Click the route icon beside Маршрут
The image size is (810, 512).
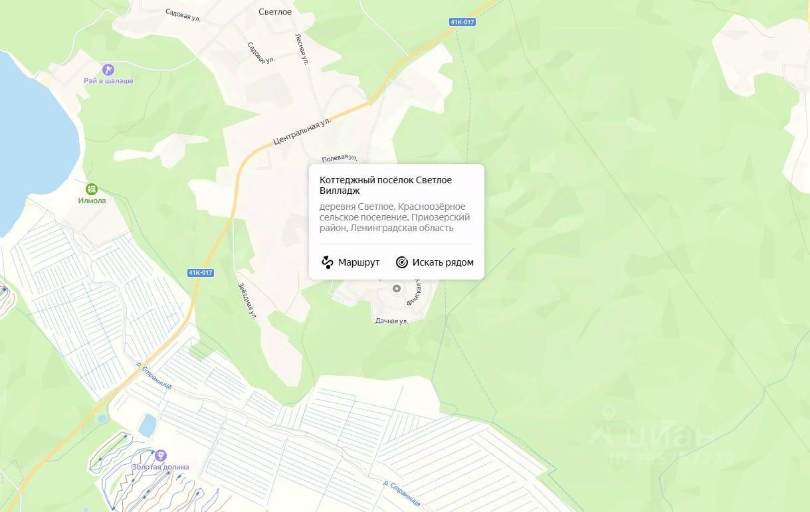327,262
